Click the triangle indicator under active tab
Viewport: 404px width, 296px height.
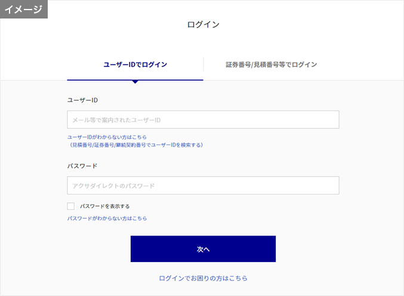tap(135, 82)
